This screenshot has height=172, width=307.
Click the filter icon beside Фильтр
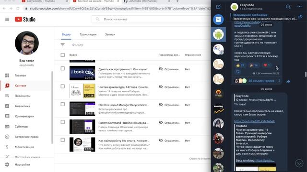click(x=63, y=45)
